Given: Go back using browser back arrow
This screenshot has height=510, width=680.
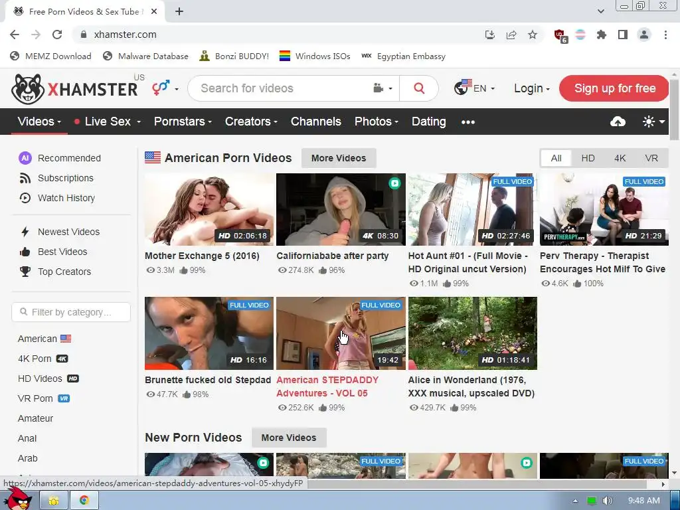Looking at the screenshot, I should [x=15, y=35].
